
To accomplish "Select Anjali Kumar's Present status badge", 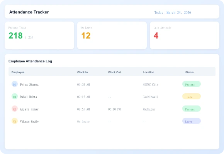I will click(x=192, y=109).
